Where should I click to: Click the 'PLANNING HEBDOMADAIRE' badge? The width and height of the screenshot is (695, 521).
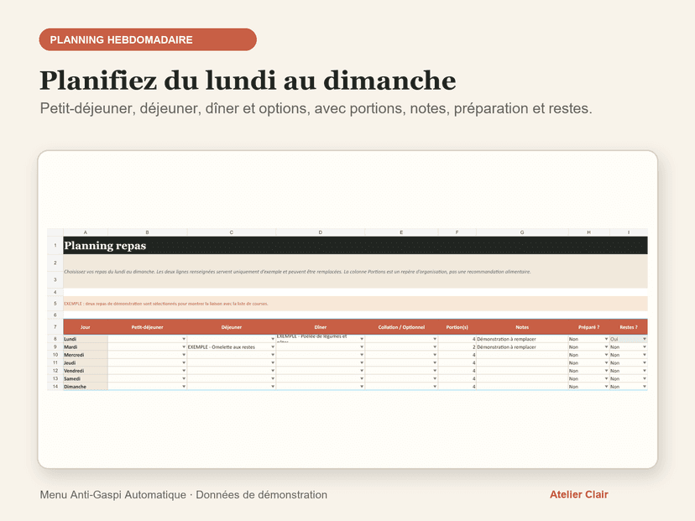click(148, 39)
